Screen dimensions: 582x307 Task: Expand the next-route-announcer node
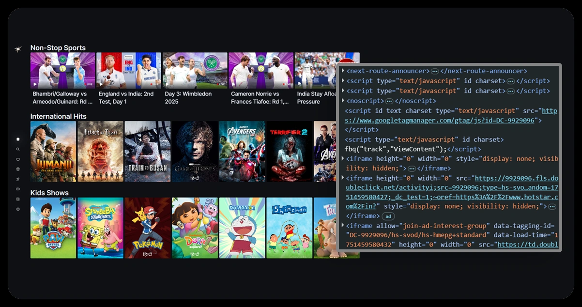(343, 71)
